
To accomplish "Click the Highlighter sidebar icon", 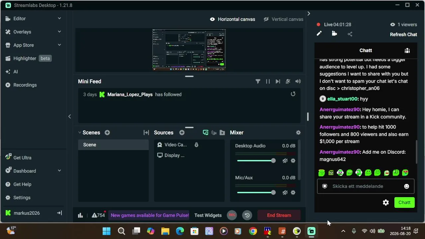I will click(x=8, y=58).
